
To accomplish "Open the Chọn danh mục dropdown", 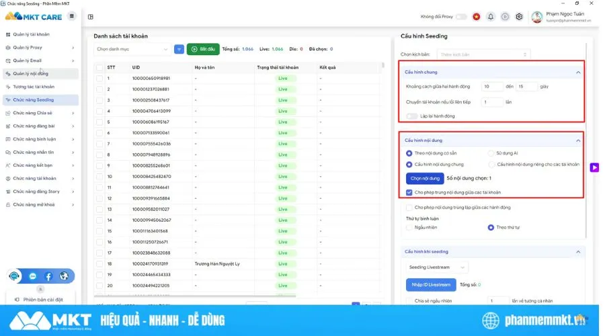I will click(132, 49).
